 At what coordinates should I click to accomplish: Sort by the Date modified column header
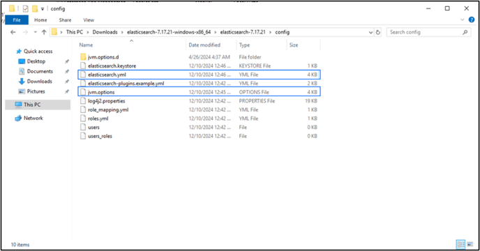point(204,45)
